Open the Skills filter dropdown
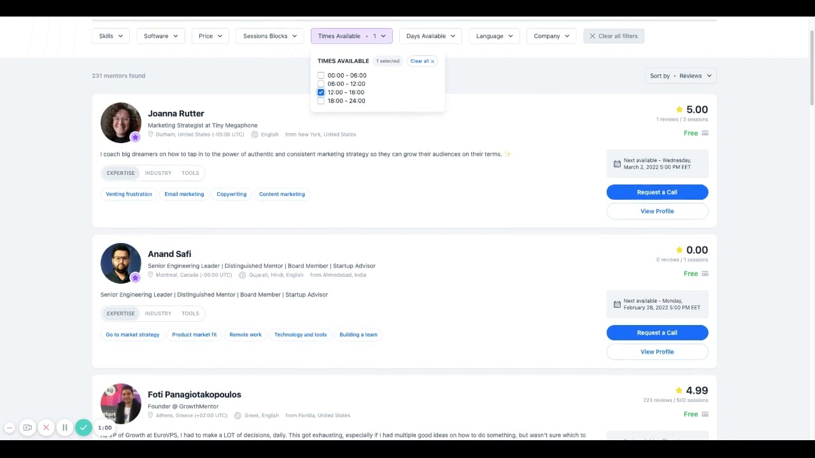815x458 pixels. point(111,36)
